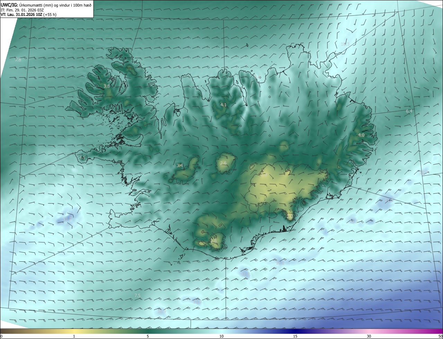The image size is (443, 339).
Task: Select the 4.5 value at Snæfellsnes tip
Action: [x=82, y=157]
